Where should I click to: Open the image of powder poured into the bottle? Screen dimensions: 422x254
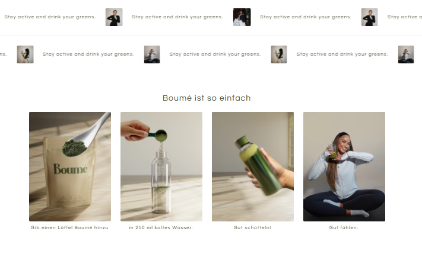(x=161, y=166)
